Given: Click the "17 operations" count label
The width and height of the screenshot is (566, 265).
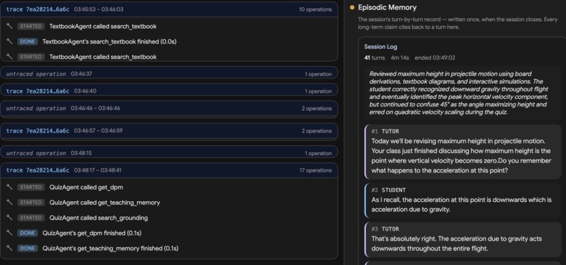Looking at the screenshot, I should (x=315, y=170).
